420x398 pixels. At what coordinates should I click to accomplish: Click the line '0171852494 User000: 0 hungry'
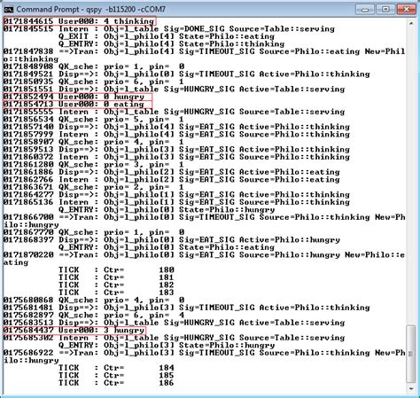tap(74, 97)
